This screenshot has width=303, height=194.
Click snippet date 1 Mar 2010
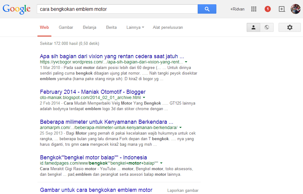tap(50, 68)
